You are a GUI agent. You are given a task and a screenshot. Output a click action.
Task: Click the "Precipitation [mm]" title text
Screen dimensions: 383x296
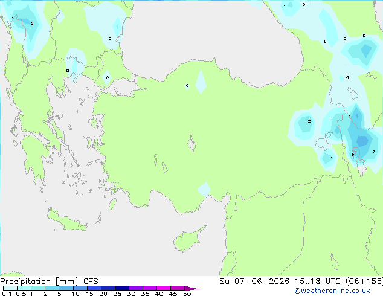[39, 282]
